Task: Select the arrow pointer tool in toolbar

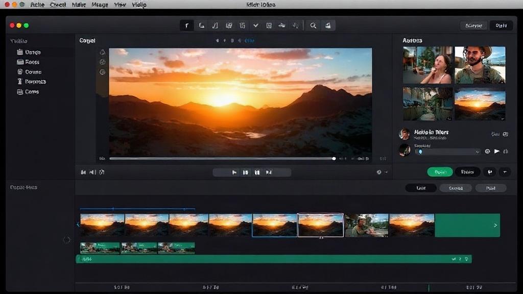Action: (x=187, y=26)
